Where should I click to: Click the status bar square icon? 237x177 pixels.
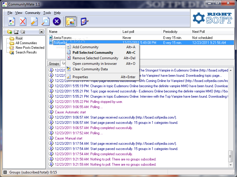pos(5,172)
